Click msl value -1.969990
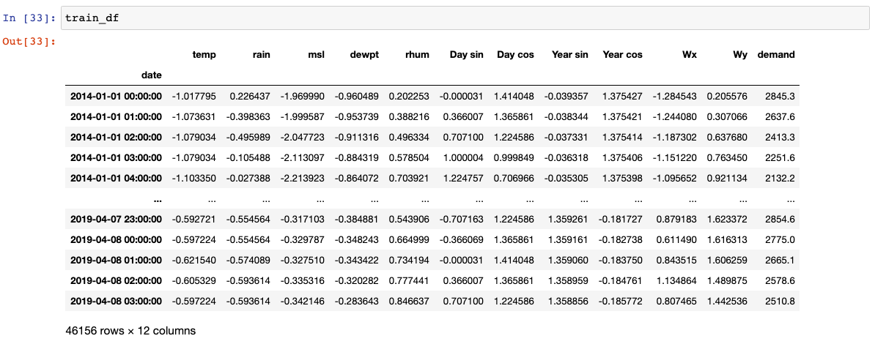Image resolution: width=875 pixels, height=344 pixels. [303, 97]
